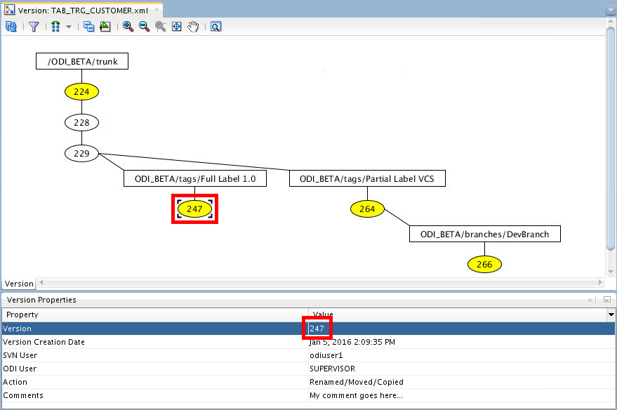Screen dimensions: 617x410
Task: Click the Property column header
Action: [155, 315]
